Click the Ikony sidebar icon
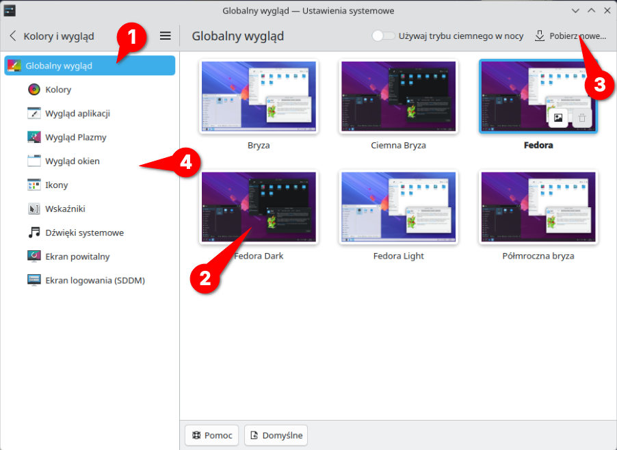Screen dimensions: 617x450 [x=34, y=185]
